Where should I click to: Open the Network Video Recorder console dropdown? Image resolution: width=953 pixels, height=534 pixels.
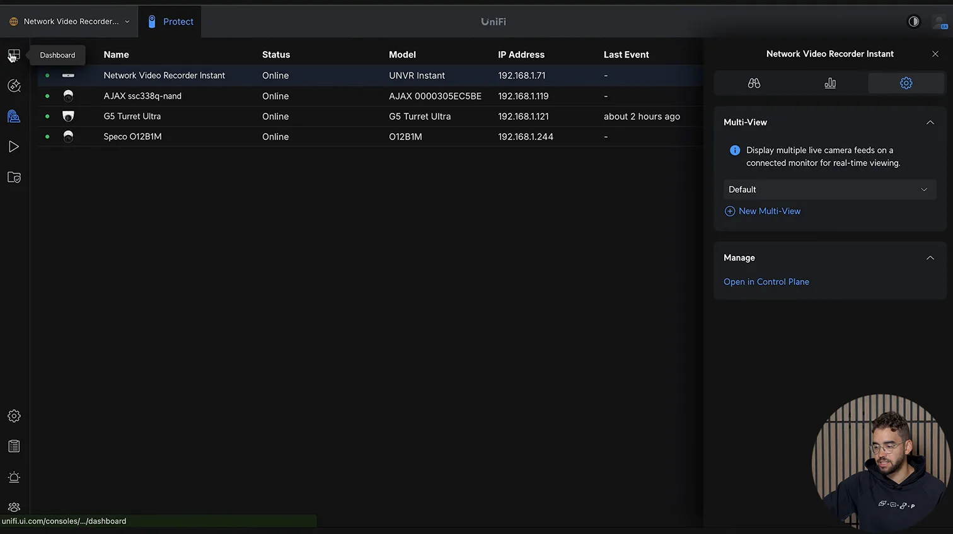click(70, 21)
